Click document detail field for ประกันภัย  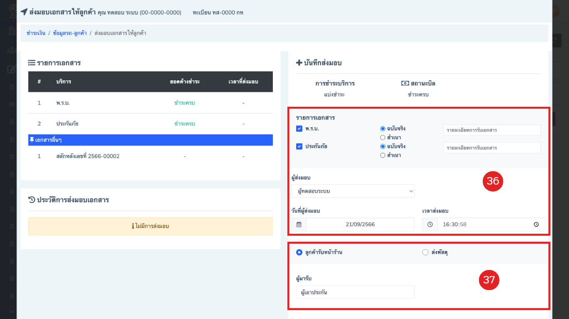(x=492, y=148)
